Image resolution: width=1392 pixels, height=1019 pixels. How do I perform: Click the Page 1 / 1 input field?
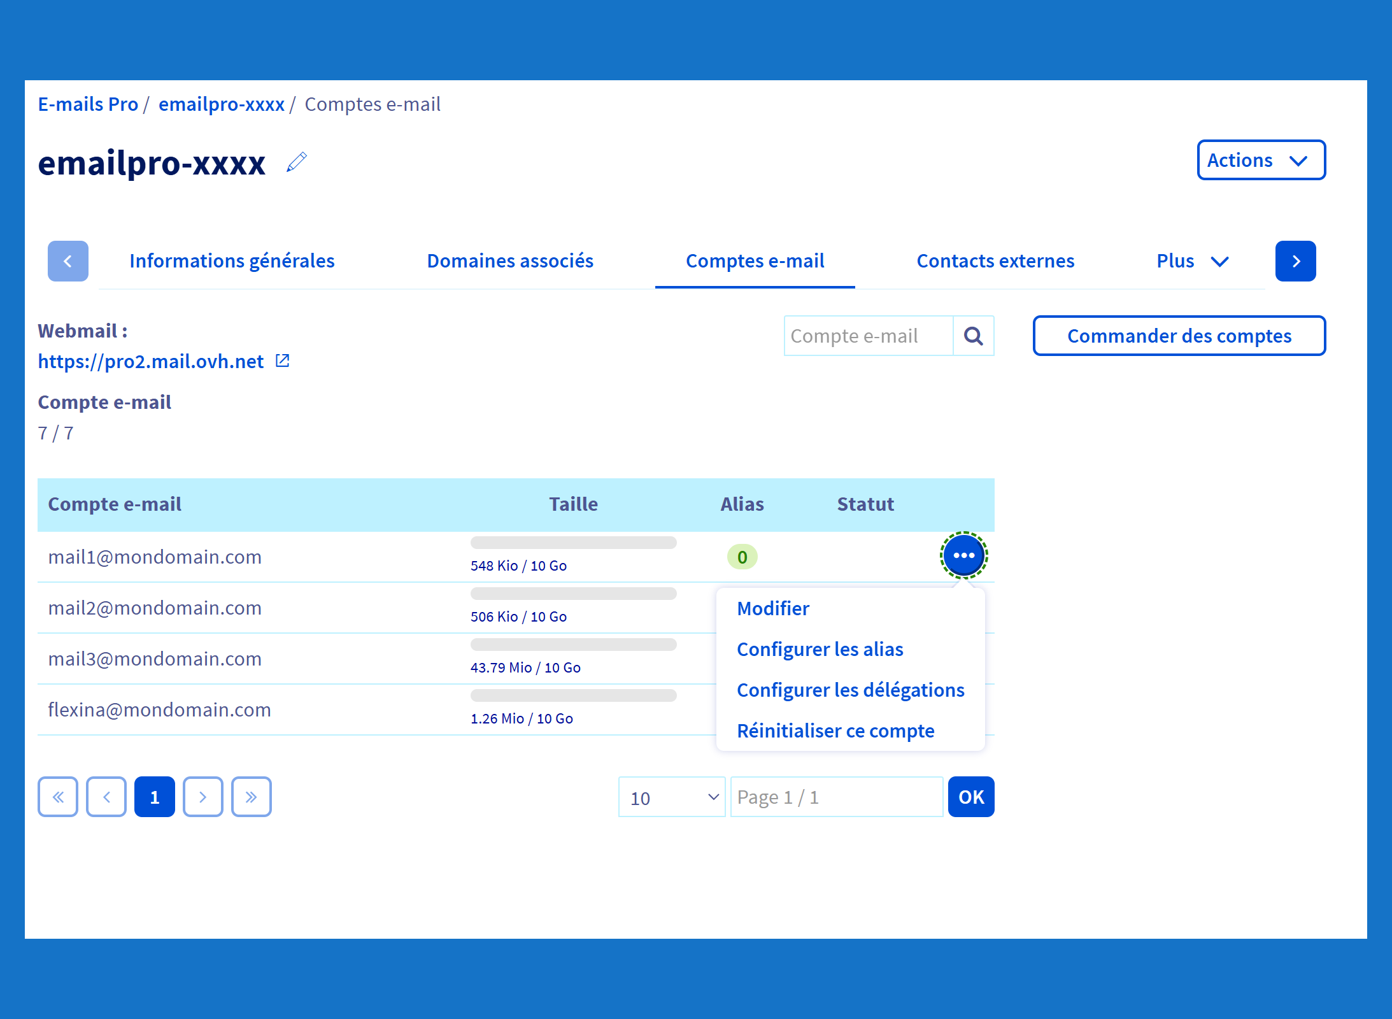[x=836, y=797]
